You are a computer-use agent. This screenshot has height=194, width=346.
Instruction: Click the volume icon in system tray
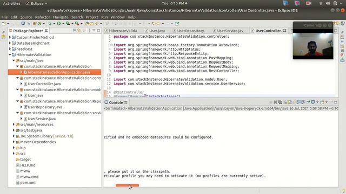[328, 3]
